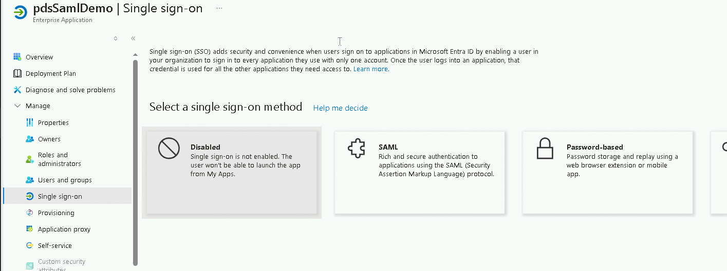Click the Application proxy icon
727x271 pixels.
pos(30,229)
